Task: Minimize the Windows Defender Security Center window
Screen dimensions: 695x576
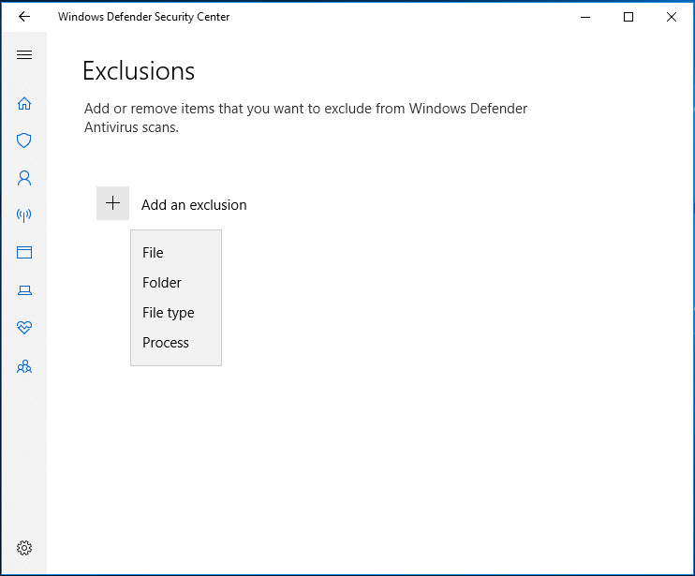Action: point(585,17)
